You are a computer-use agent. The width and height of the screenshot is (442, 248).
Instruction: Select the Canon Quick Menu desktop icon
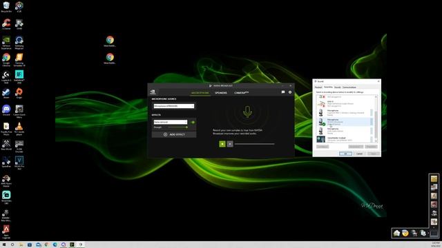pyautogui.click(x=19, y=112)
